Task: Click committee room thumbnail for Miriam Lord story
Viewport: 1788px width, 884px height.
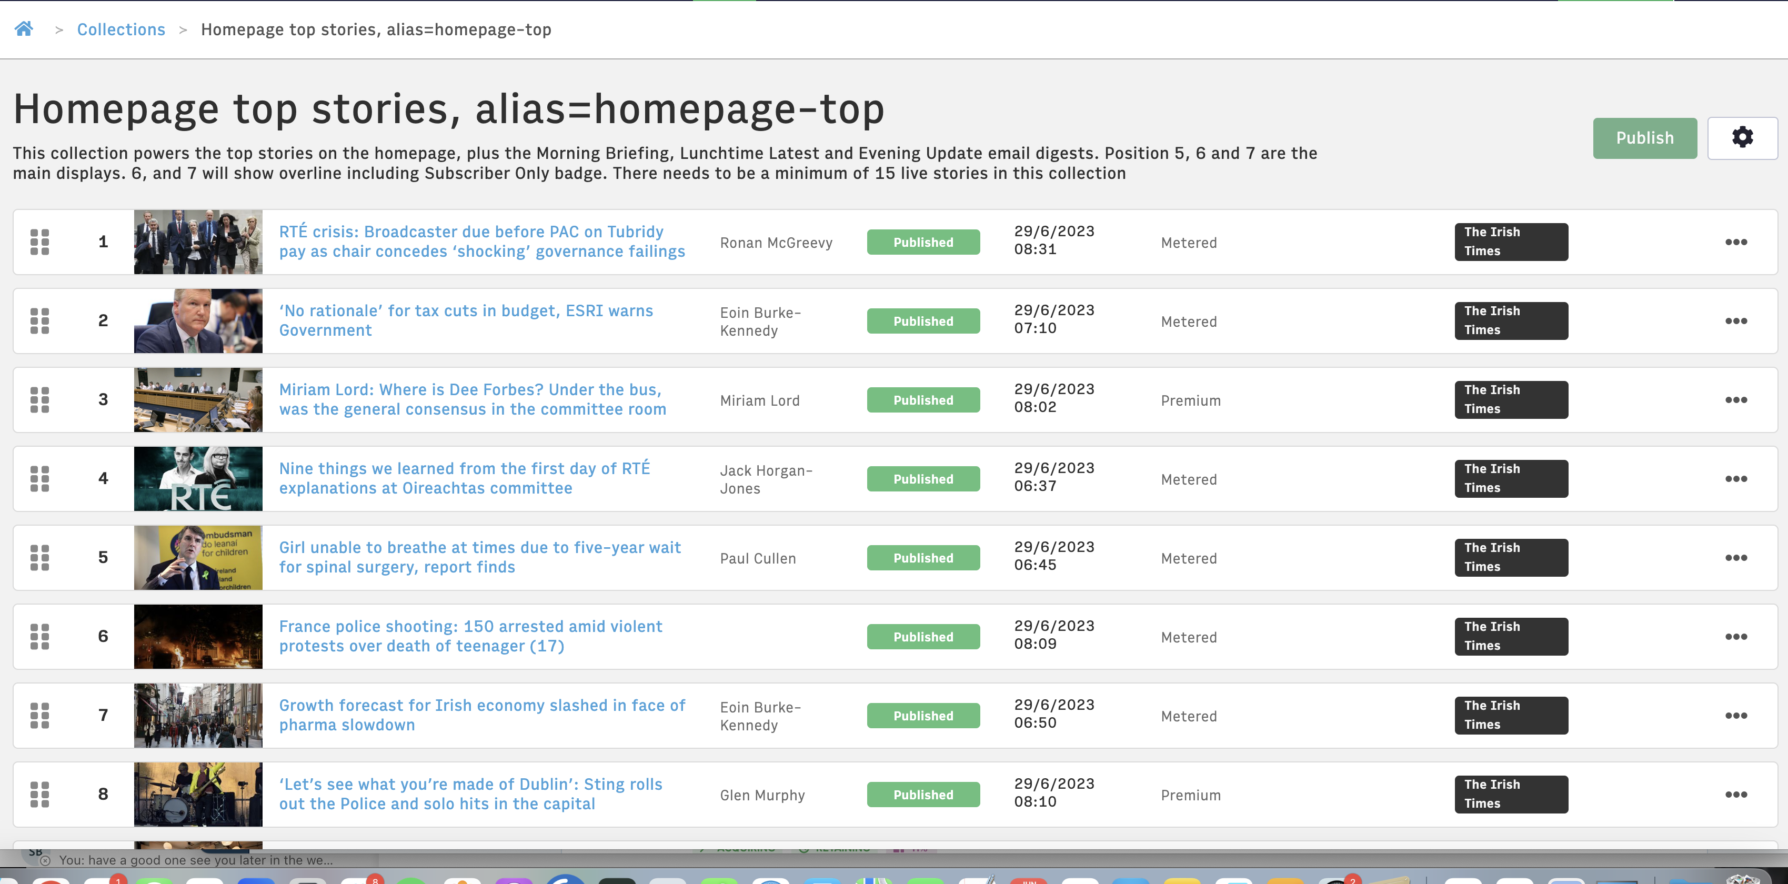Action: [198, 400]
